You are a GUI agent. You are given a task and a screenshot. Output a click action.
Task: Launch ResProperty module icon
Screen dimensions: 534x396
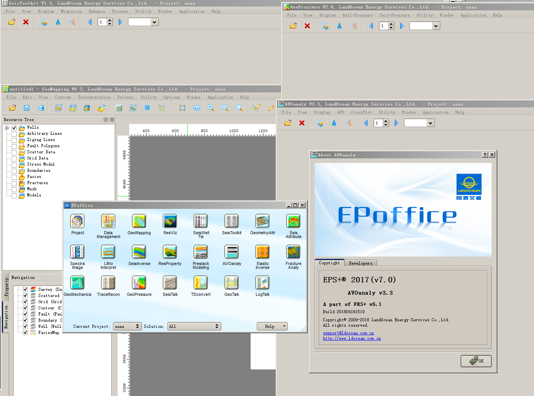[x=170, y=252]
